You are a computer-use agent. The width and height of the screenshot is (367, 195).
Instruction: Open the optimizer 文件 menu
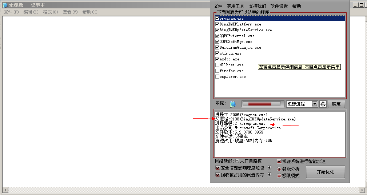tap(218, 6)
